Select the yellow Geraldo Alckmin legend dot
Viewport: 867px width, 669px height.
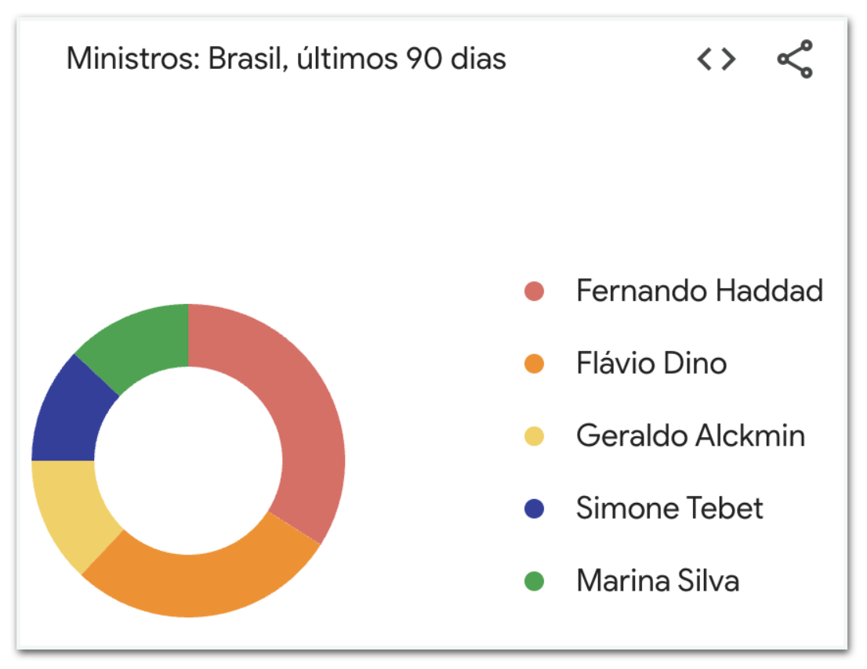(534, 436)
